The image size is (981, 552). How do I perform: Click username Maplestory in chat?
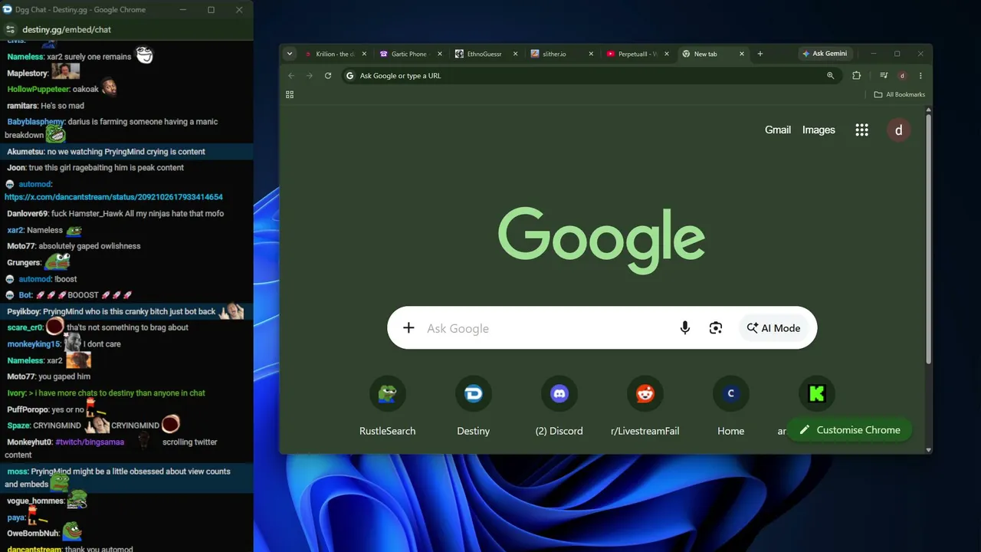(27, 74)
